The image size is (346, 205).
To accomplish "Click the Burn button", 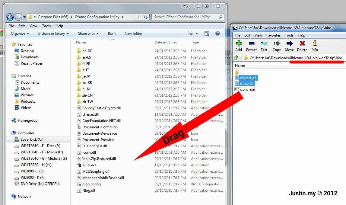I will pyautogui.click(x=112, y=33).
